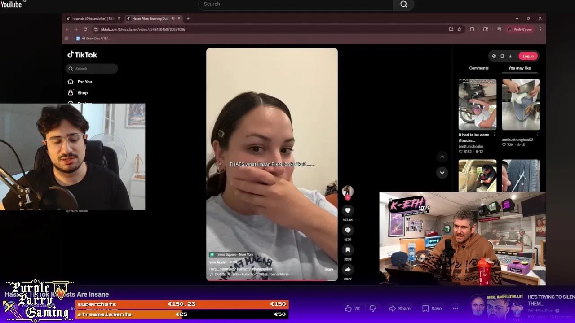Open site information icon in address bar

pos(96,29)
